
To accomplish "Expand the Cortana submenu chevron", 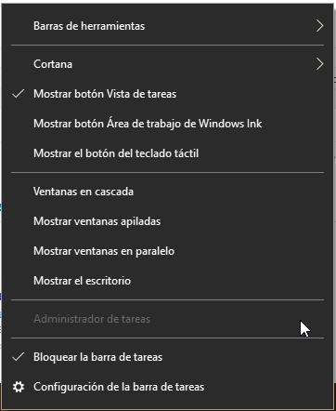I will click(320, 64).
